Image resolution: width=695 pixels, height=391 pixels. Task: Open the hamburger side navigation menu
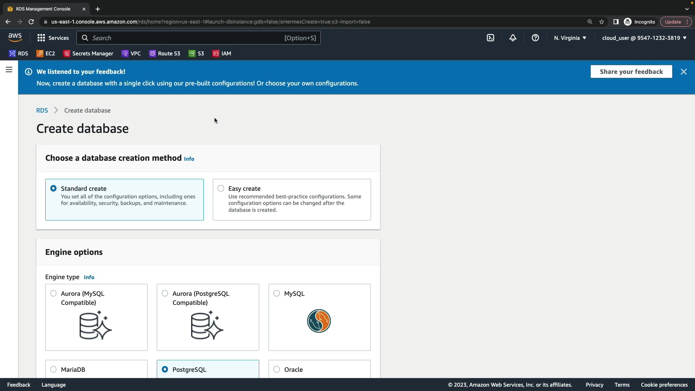(9, 70)
